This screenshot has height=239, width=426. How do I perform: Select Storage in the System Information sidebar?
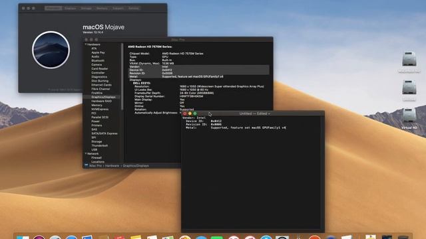(x=97, y=141)
